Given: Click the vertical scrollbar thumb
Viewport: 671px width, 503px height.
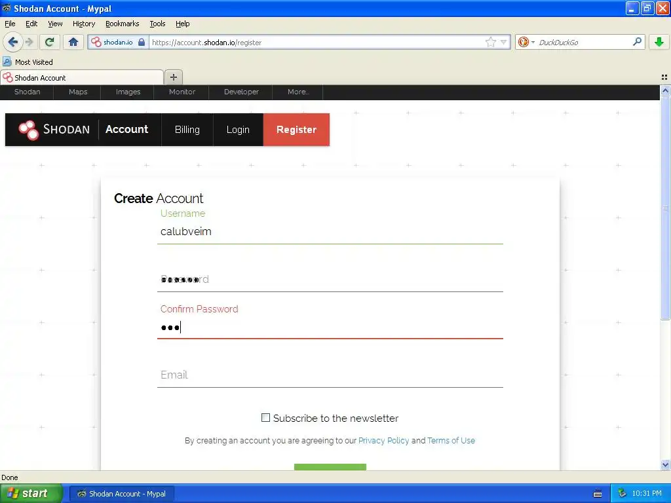Looking at the screenshot, I should [x=665, y=208].
